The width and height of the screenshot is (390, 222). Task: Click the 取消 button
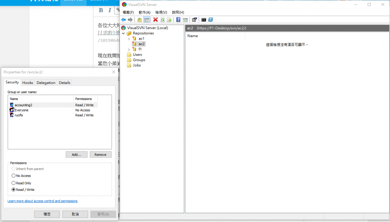(x=75, y=214)
